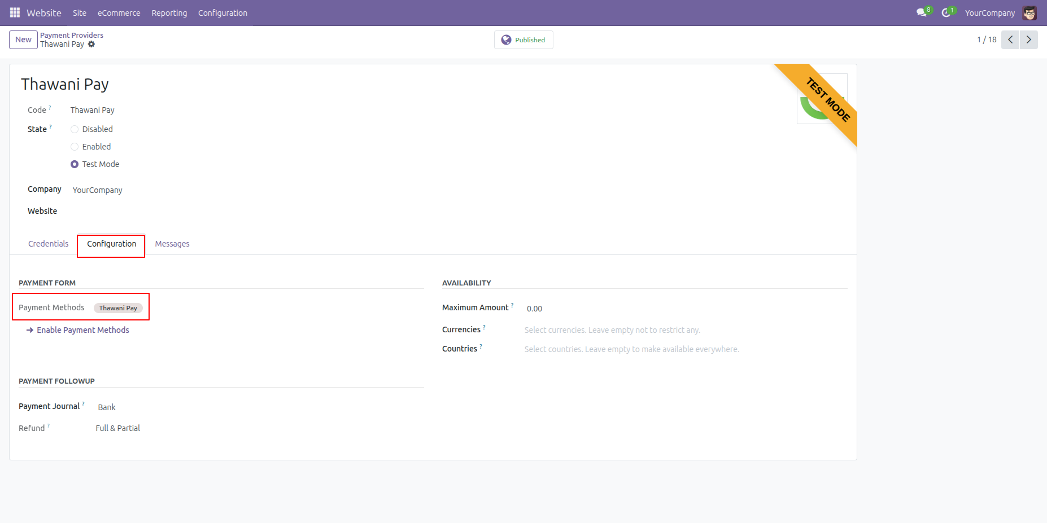The width and height of the screenshot is (1047, 523).
Task: Go to the next record arrow
Action: (1029, 39)
